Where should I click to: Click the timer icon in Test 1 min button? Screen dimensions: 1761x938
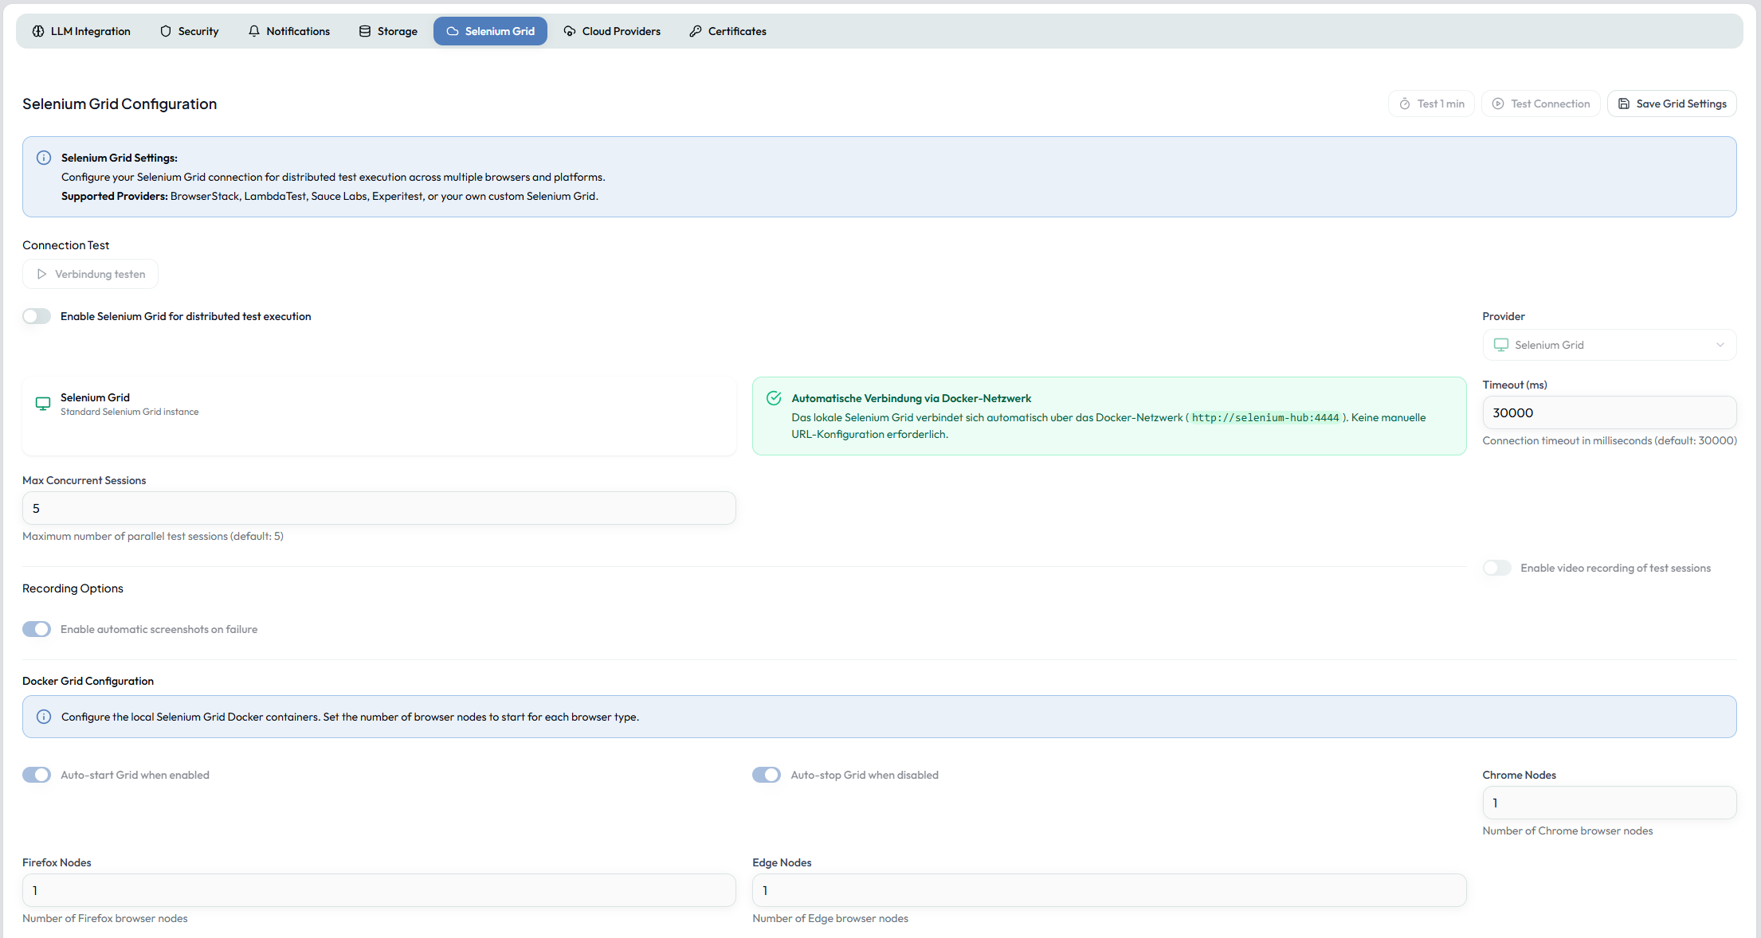click(1405, 104)
